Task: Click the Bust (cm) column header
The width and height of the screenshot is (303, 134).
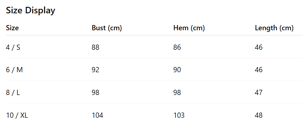Action: tap(107, 28)
